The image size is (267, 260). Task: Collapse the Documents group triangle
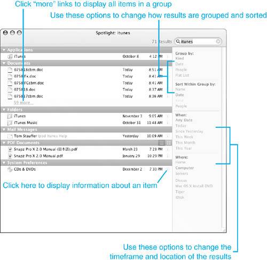[4, 63]
